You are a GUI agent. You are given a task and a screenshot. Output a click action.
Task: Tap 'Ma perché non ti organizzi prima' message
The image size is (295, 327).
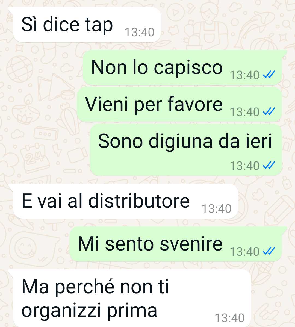131,298
